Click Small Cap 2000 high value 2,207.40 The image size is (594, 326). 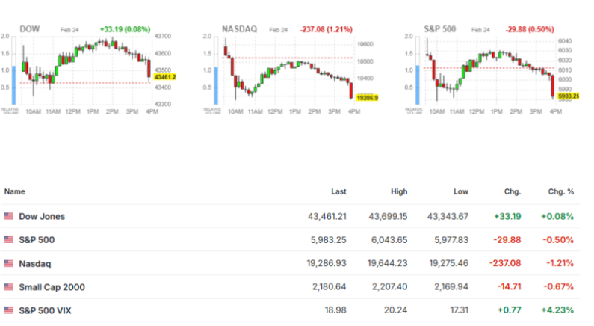pyautogui.click(x=390, y=286)
